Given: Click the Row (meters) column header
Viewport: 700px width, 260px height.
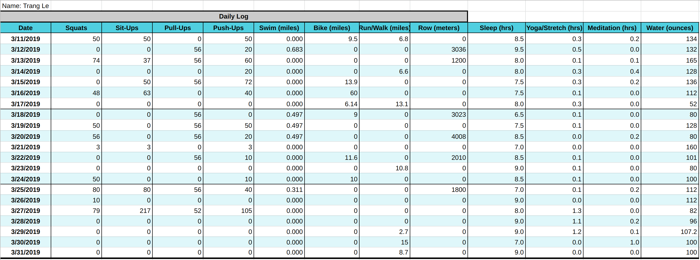Looking at the screenshot, I should click(438, 28).
